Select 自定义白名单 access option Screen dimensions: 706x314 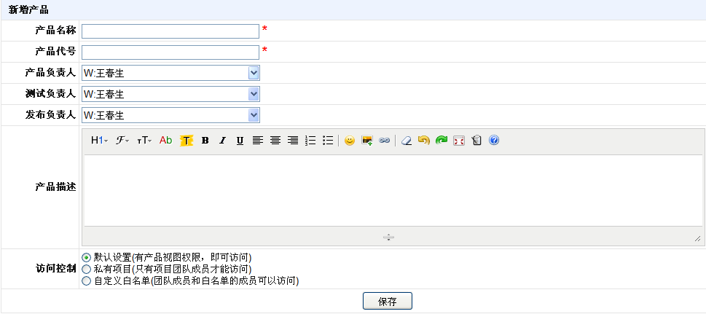point(86,281)
